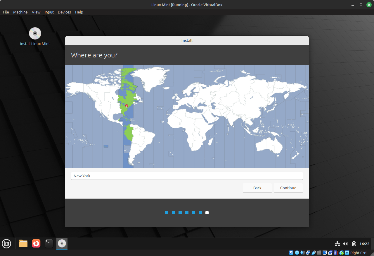Open the Install Linux Mint desktop icon
The height and width of the screenshot is (256, 374).
(x=35, y=37)
